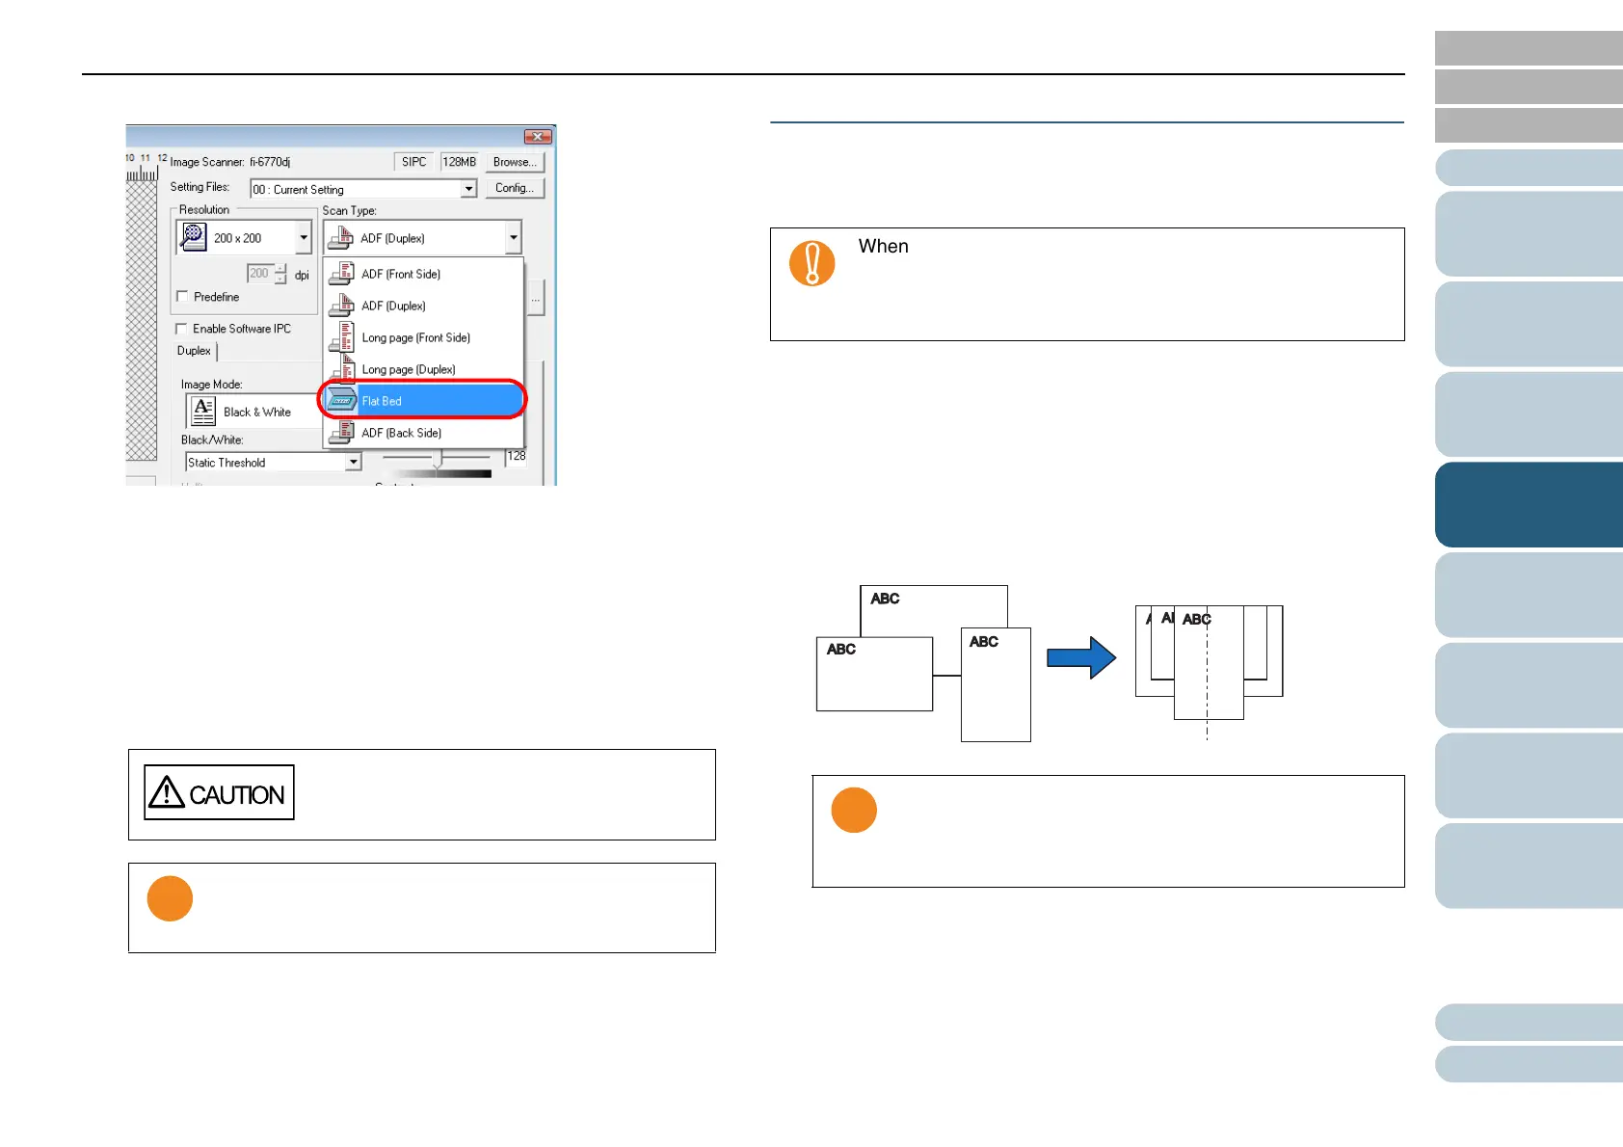Click the 128MB memory field
Viewport: 1623px width, 1147px height.
point(460,162)
